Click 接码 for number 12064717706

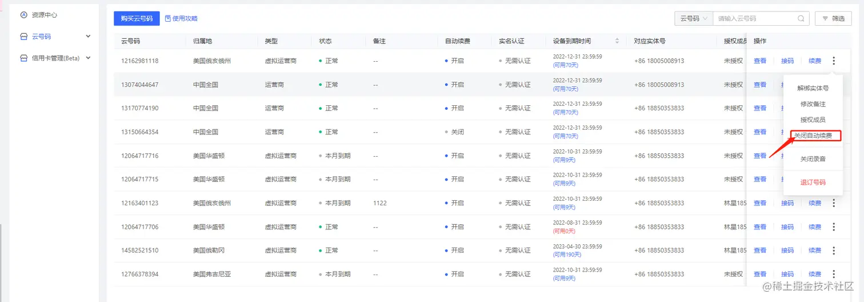(x=787, y=227)
